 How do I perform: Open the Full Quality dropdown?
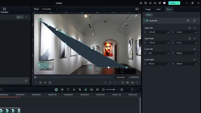click(50, 9)
